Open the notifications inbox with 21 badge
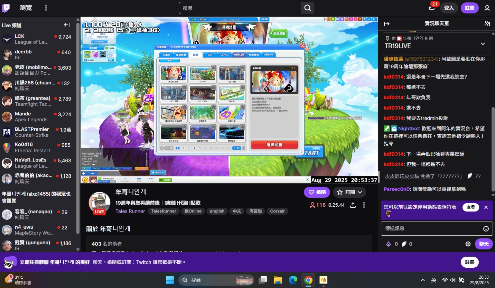The width and height of the screenshot is (495, 288). pyautogui.click(x=432, y=8)
